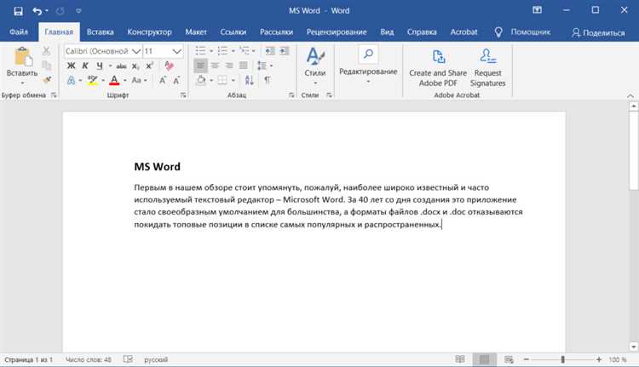
Task: Click the 100 % zoom level
Action: (618, 359)
